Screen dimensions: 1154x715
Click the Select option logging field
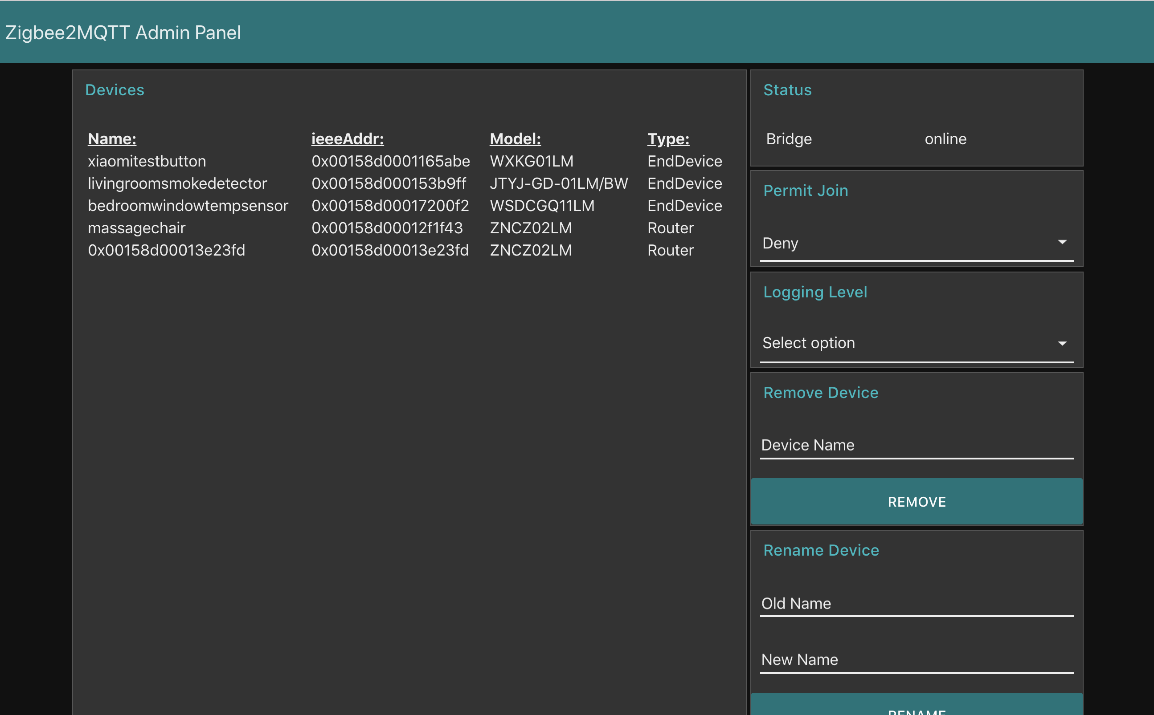[x=809, y=343]
